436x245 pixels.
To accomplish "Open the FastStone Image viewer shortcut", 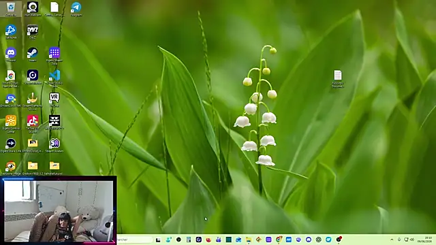I will pos(11,168).
